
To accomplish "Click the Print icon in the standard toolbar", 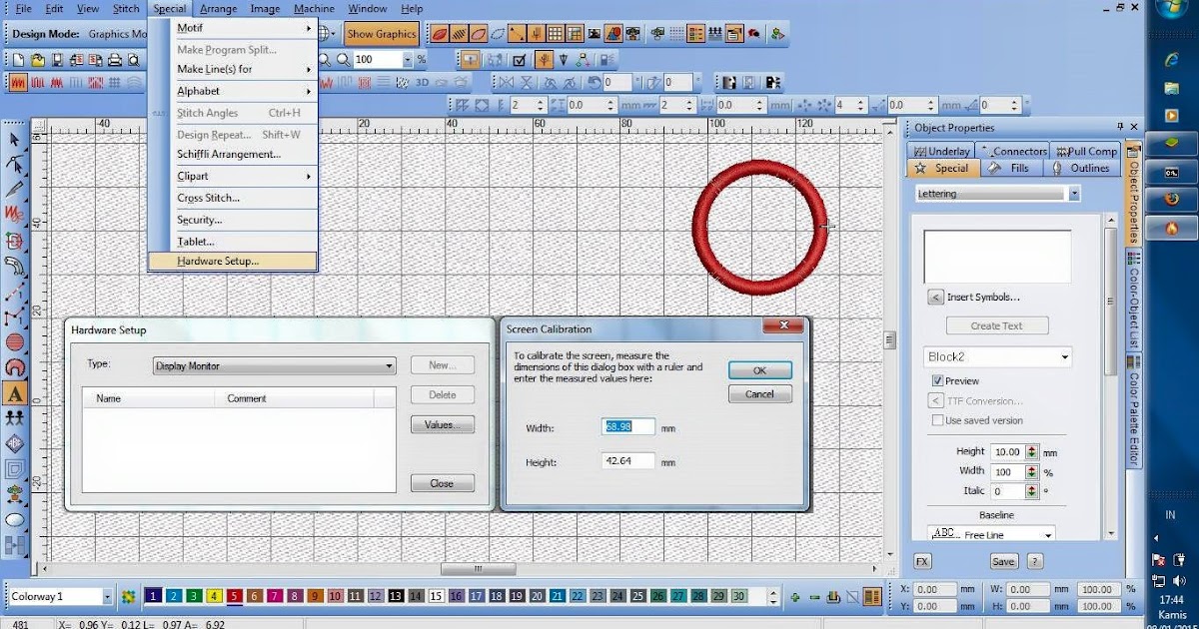I will click(x=113, y=59).
